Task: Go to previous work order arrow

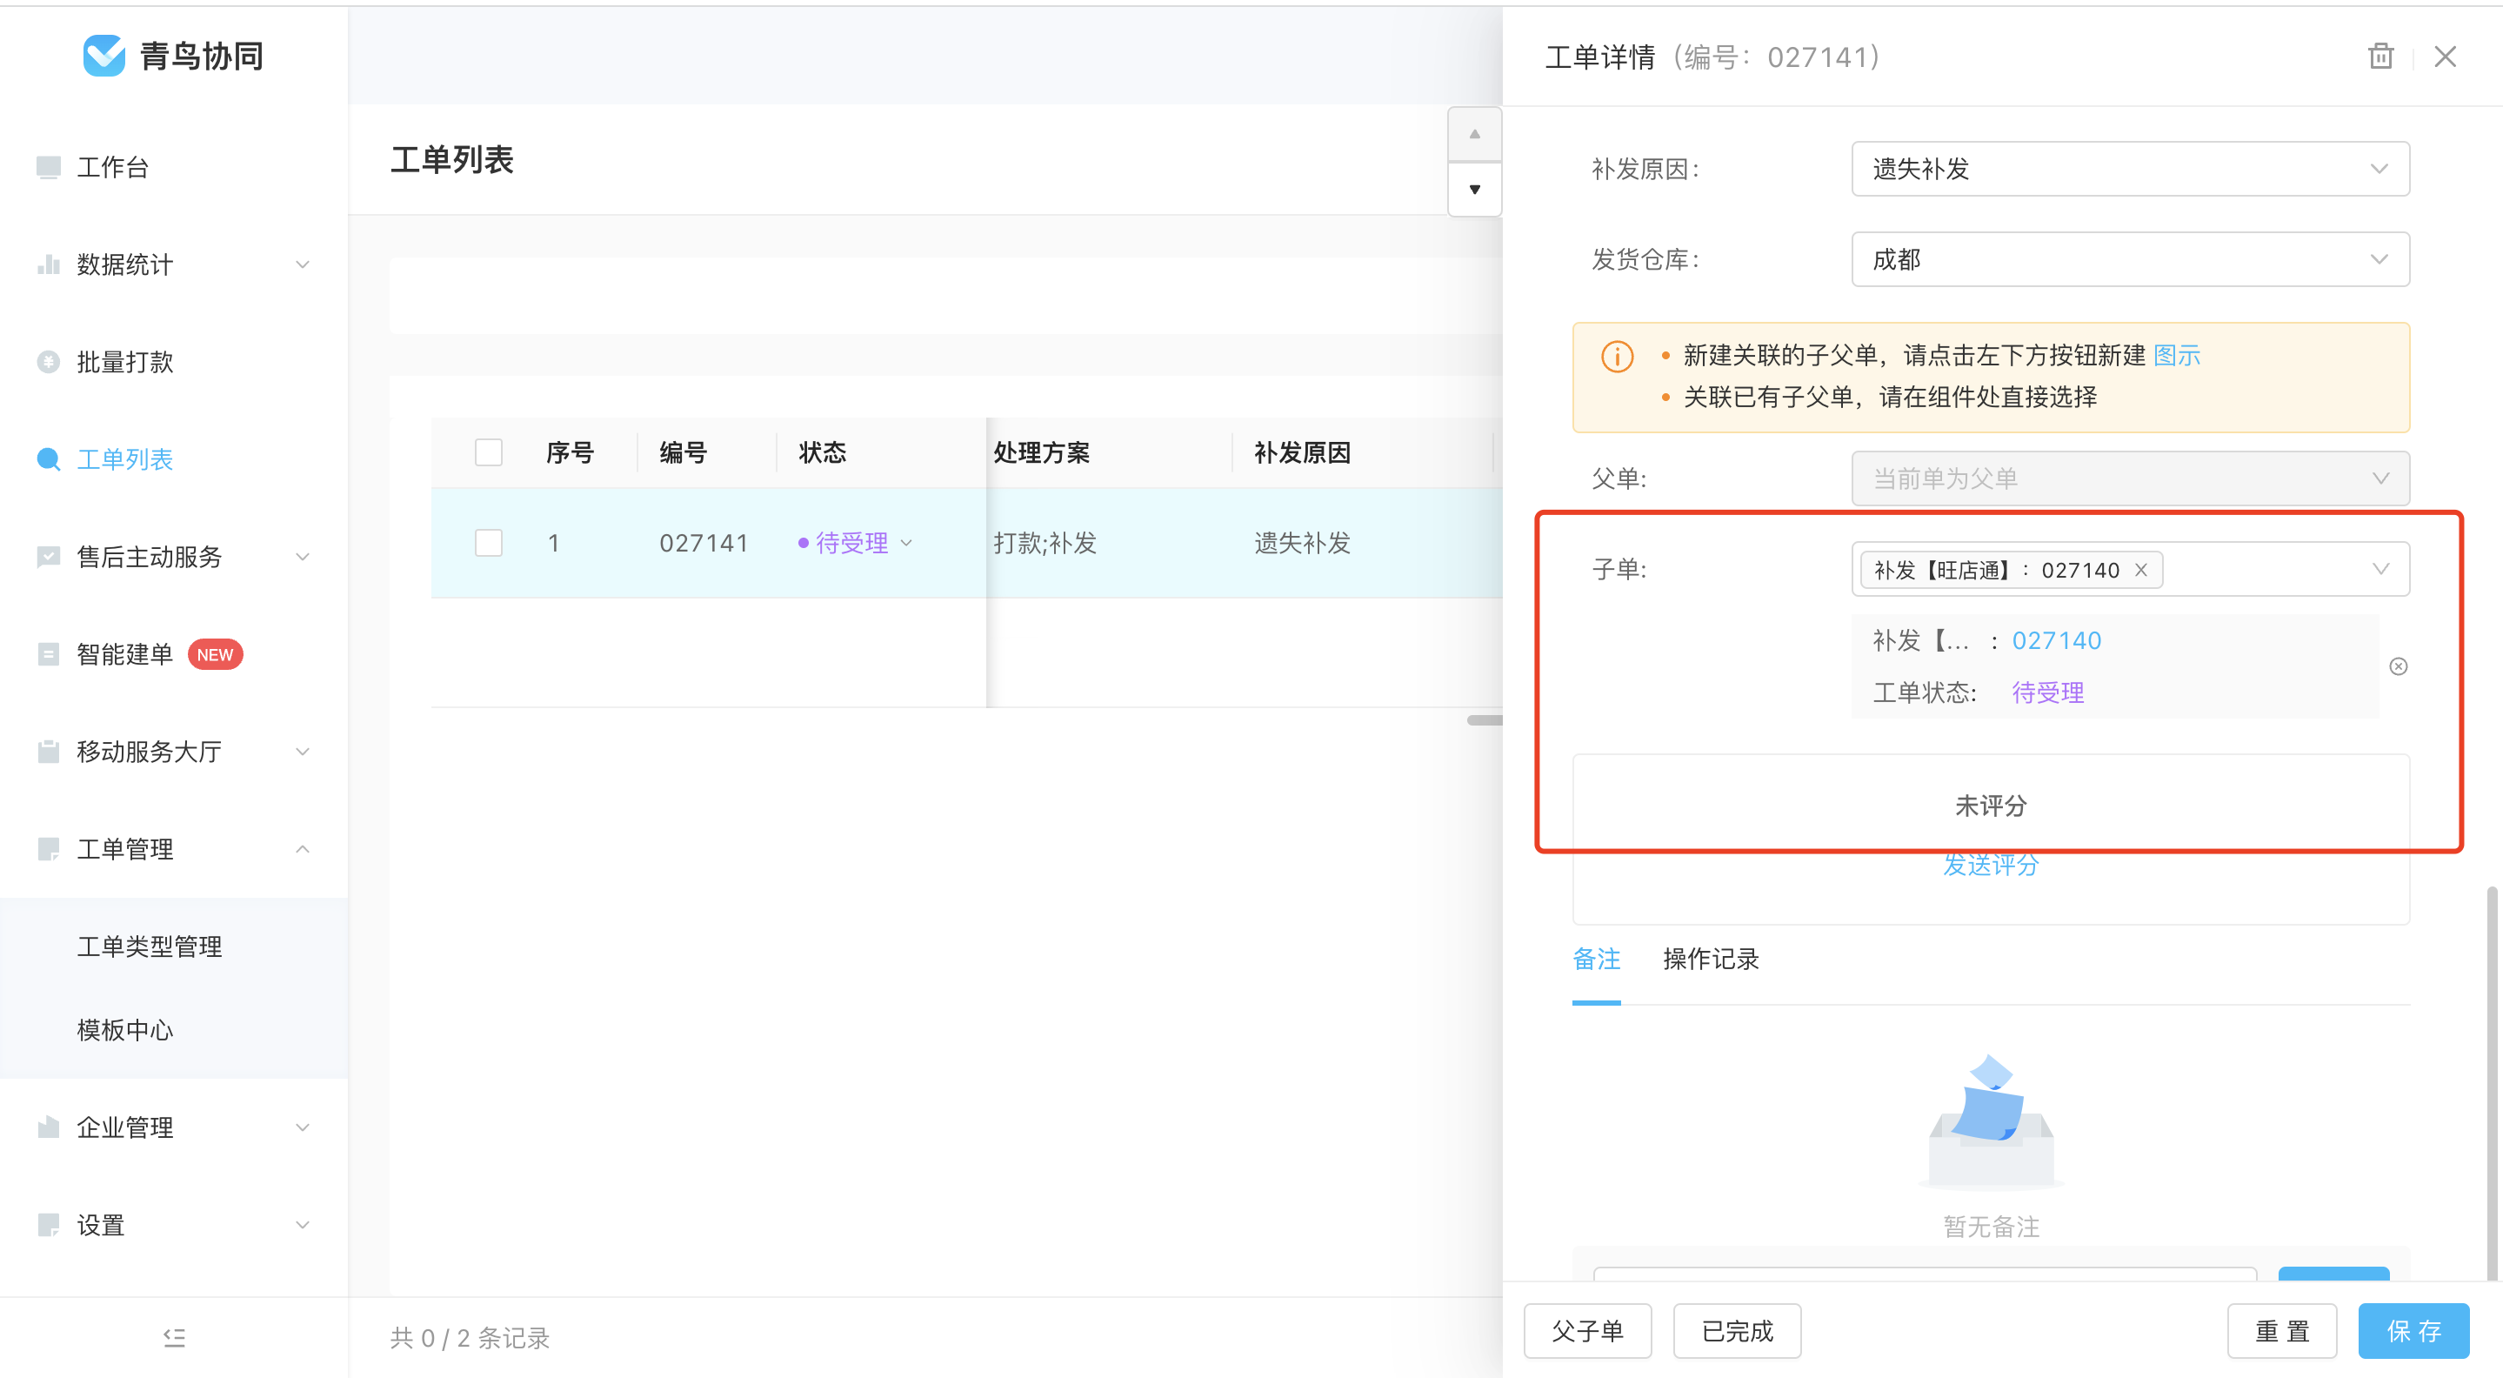Action: (x=1474, y=134)
